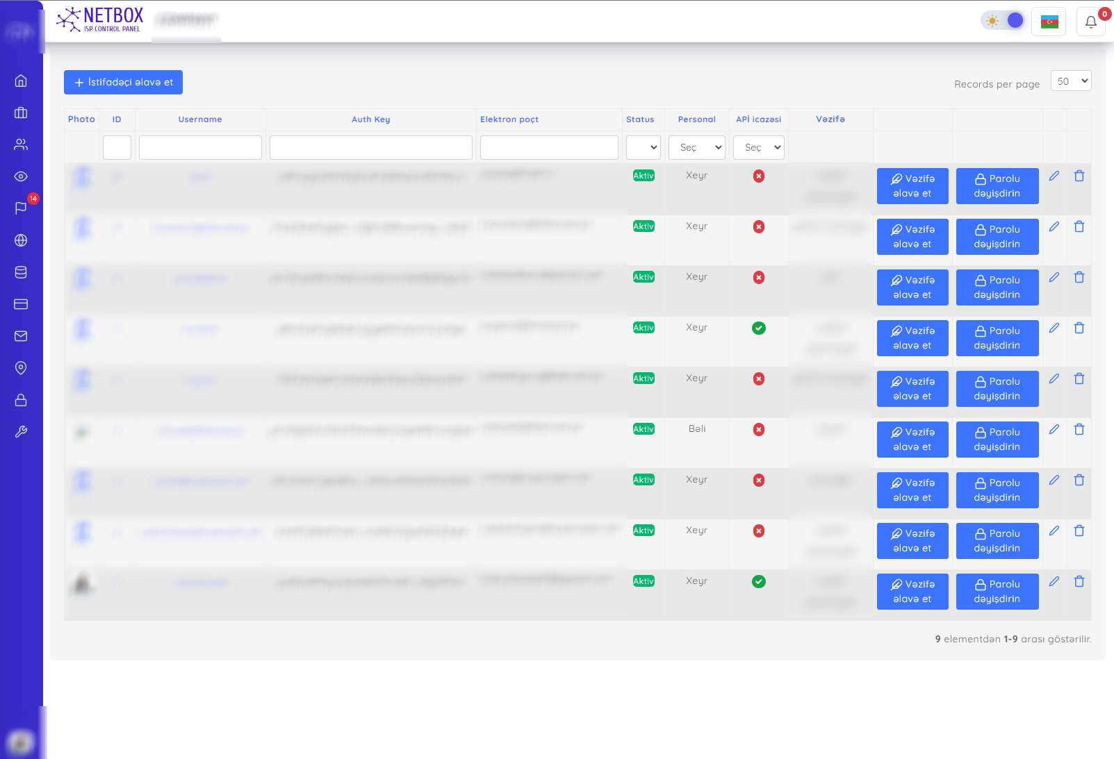Viewport: 1114px width, 759px height.
Task: Open the home icon in sidebar
Action: tap(21, 81)
